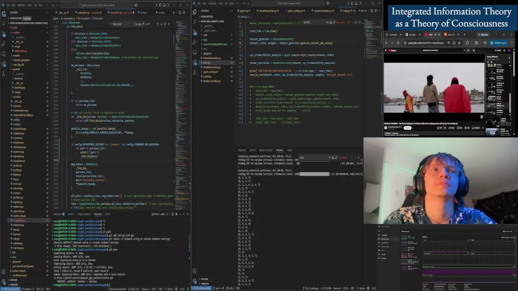518x291 pixels.
Task: Go to next find_mice match
Action: 161,24
